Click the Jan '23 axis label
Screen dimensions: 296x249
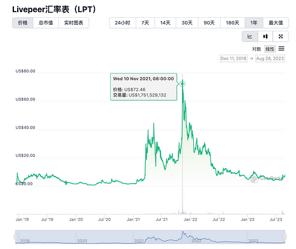247,220
